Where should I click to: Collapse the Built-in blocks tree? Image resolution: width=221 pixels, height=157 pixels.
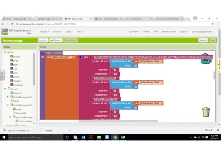tap(5, 52)
